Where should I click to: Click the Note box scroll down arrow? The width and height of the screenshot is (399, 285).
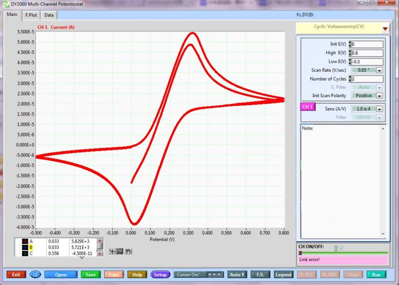(383, 234)
